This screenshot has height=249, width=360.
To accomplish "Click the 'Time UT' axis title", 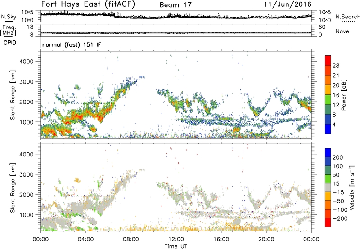I will pos(176,246).
